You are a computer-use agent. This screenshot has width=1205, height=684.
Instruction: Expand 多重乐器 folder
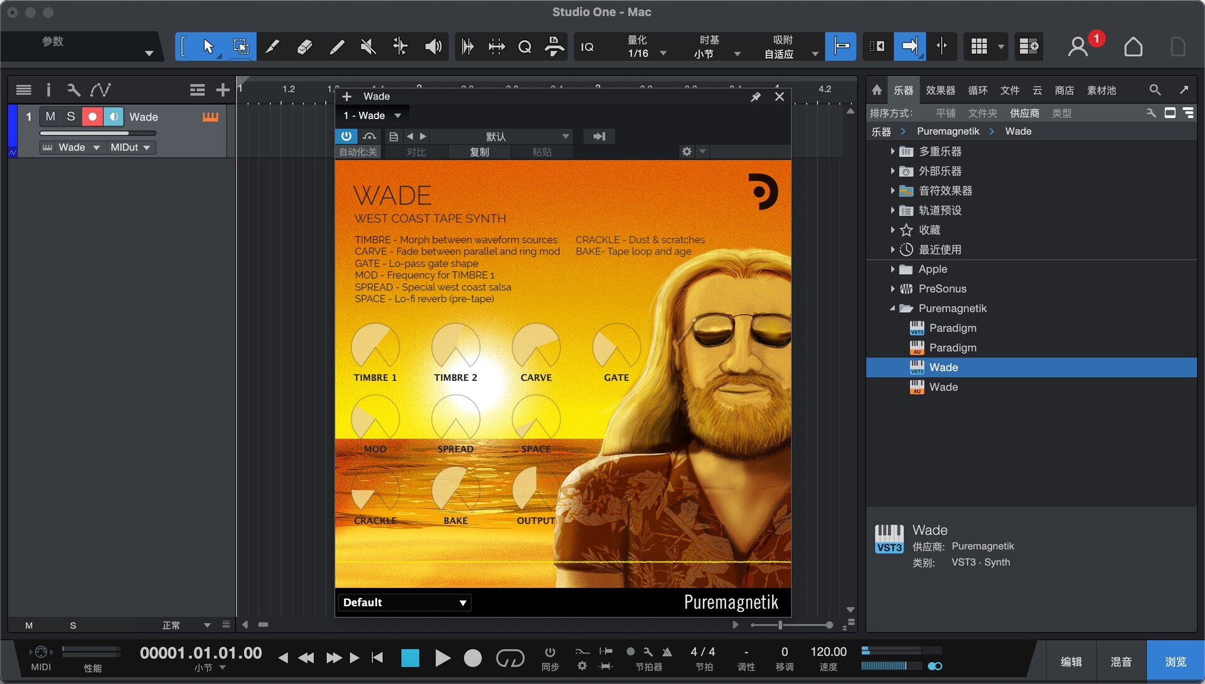coord(892,151)
